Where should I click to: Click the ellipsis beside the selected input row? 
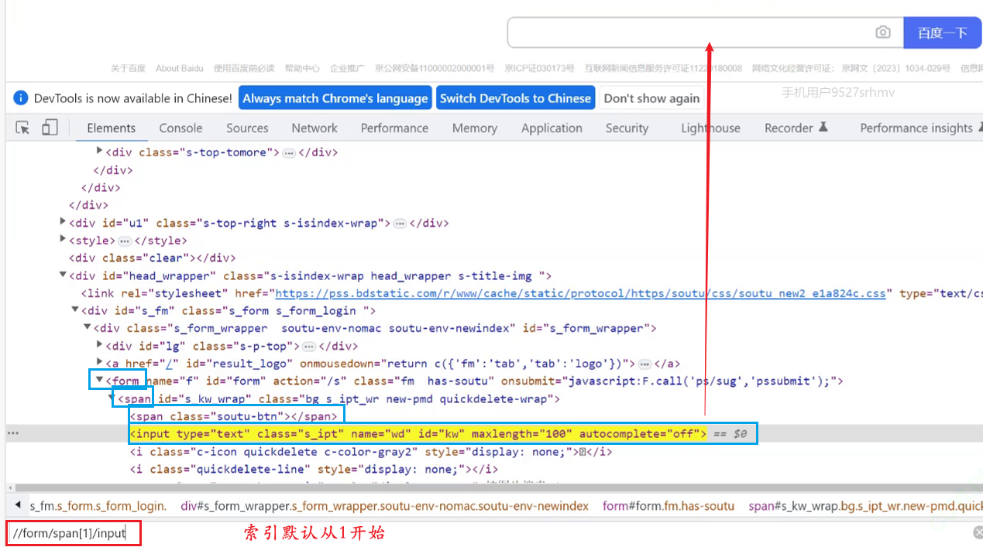tap(12, 434)
